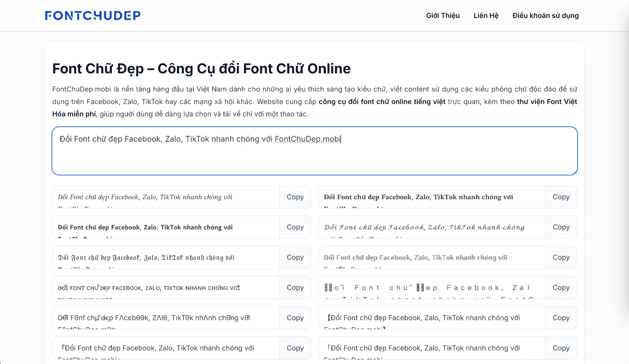Copy the Đθĩ Fθnτ symbol-style result
Image resolution: width=629 pixels, height=364 pixels.
(295, 318)
